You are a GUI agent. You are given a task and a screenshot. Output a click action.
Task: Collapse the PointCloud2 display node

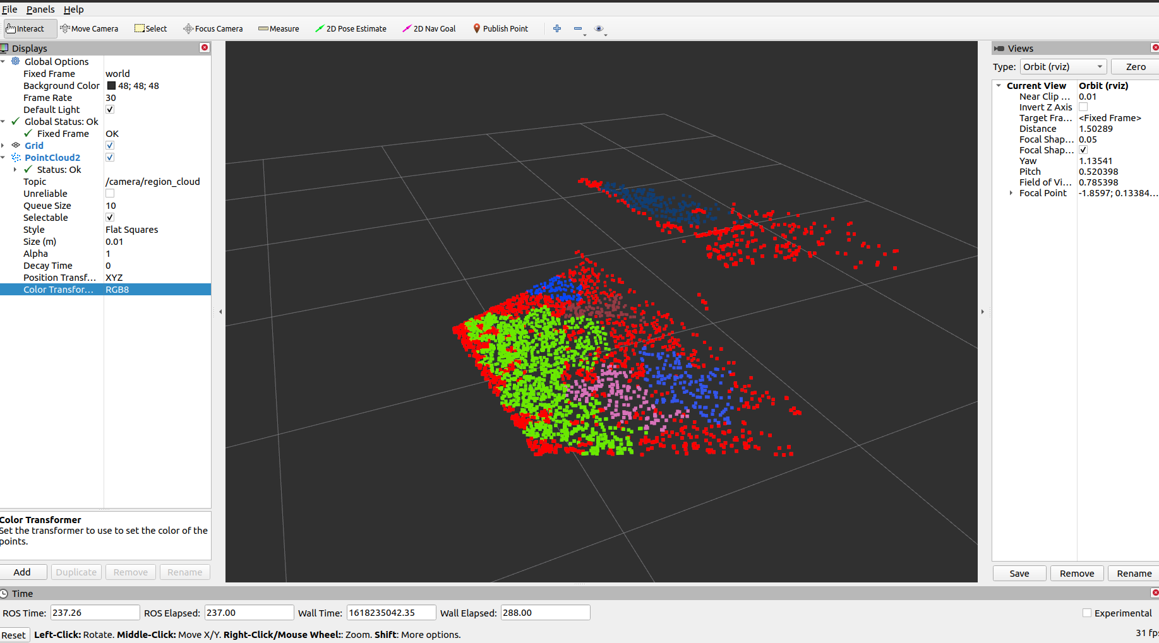click(x=3, y=157)
